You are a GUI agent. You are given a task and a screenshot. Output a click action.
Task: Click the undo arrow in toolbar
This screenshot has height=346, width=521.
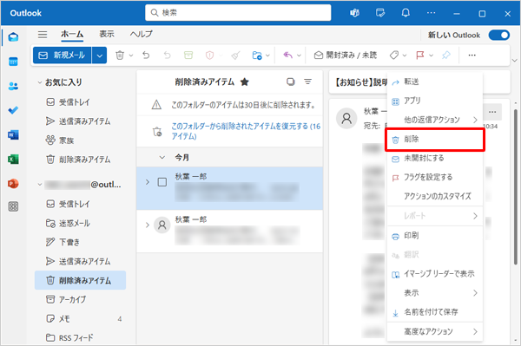coord(146,55)
